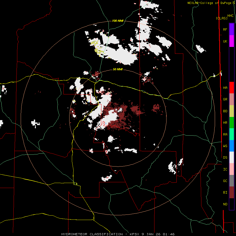The image size is (236, 236).
Task: Select the GC gray legend swatch
Action: click(232, 181)
